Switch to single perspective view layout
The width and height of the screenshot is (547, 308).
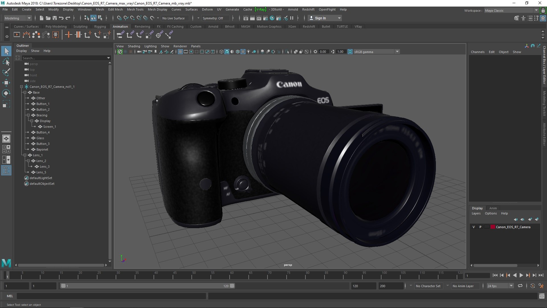tap(6, 139)
